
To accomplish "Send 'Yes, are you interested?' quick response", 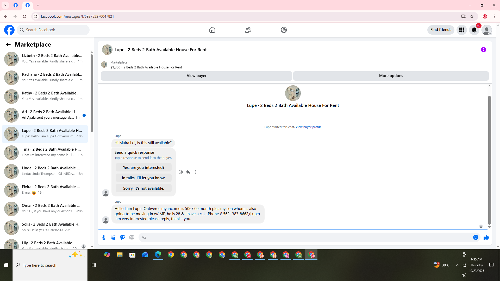I will tap(143, 168).
